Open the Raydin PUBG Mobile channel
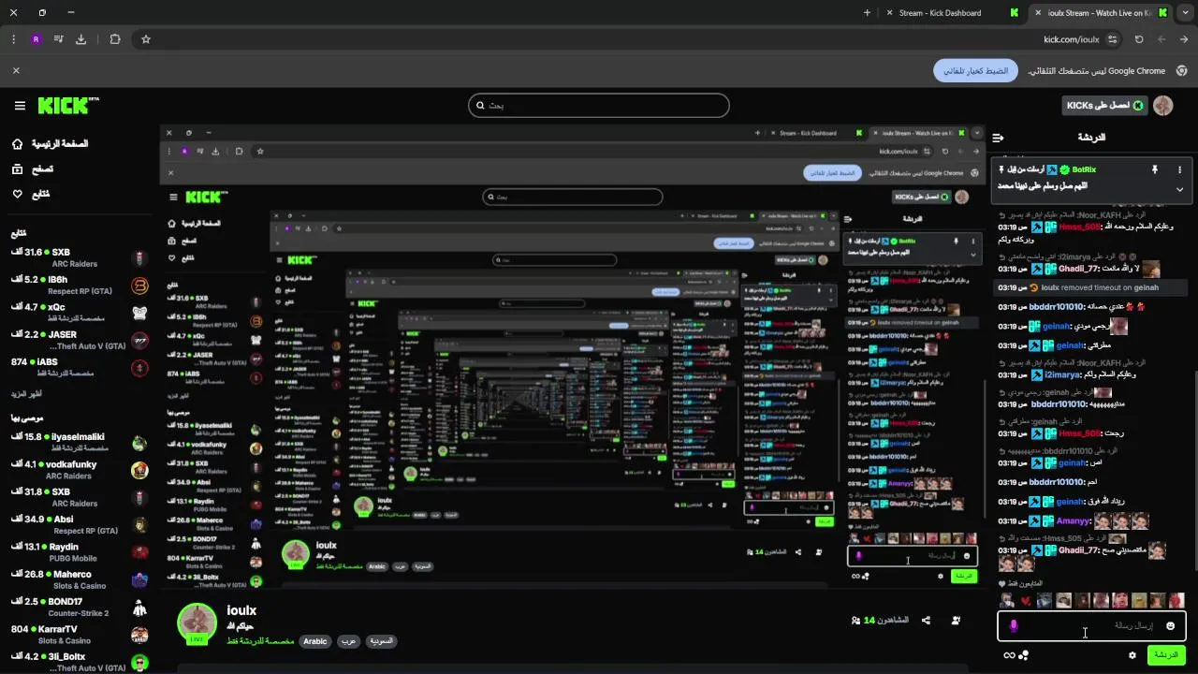 (79, 552)
